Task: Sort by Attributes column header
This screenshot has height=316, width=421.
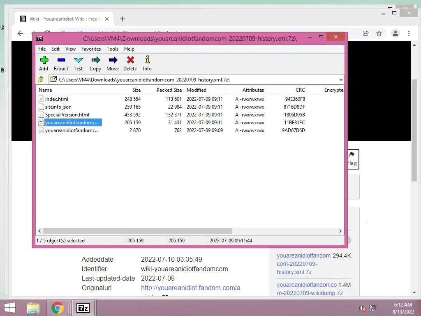Action: pos(246,90)
